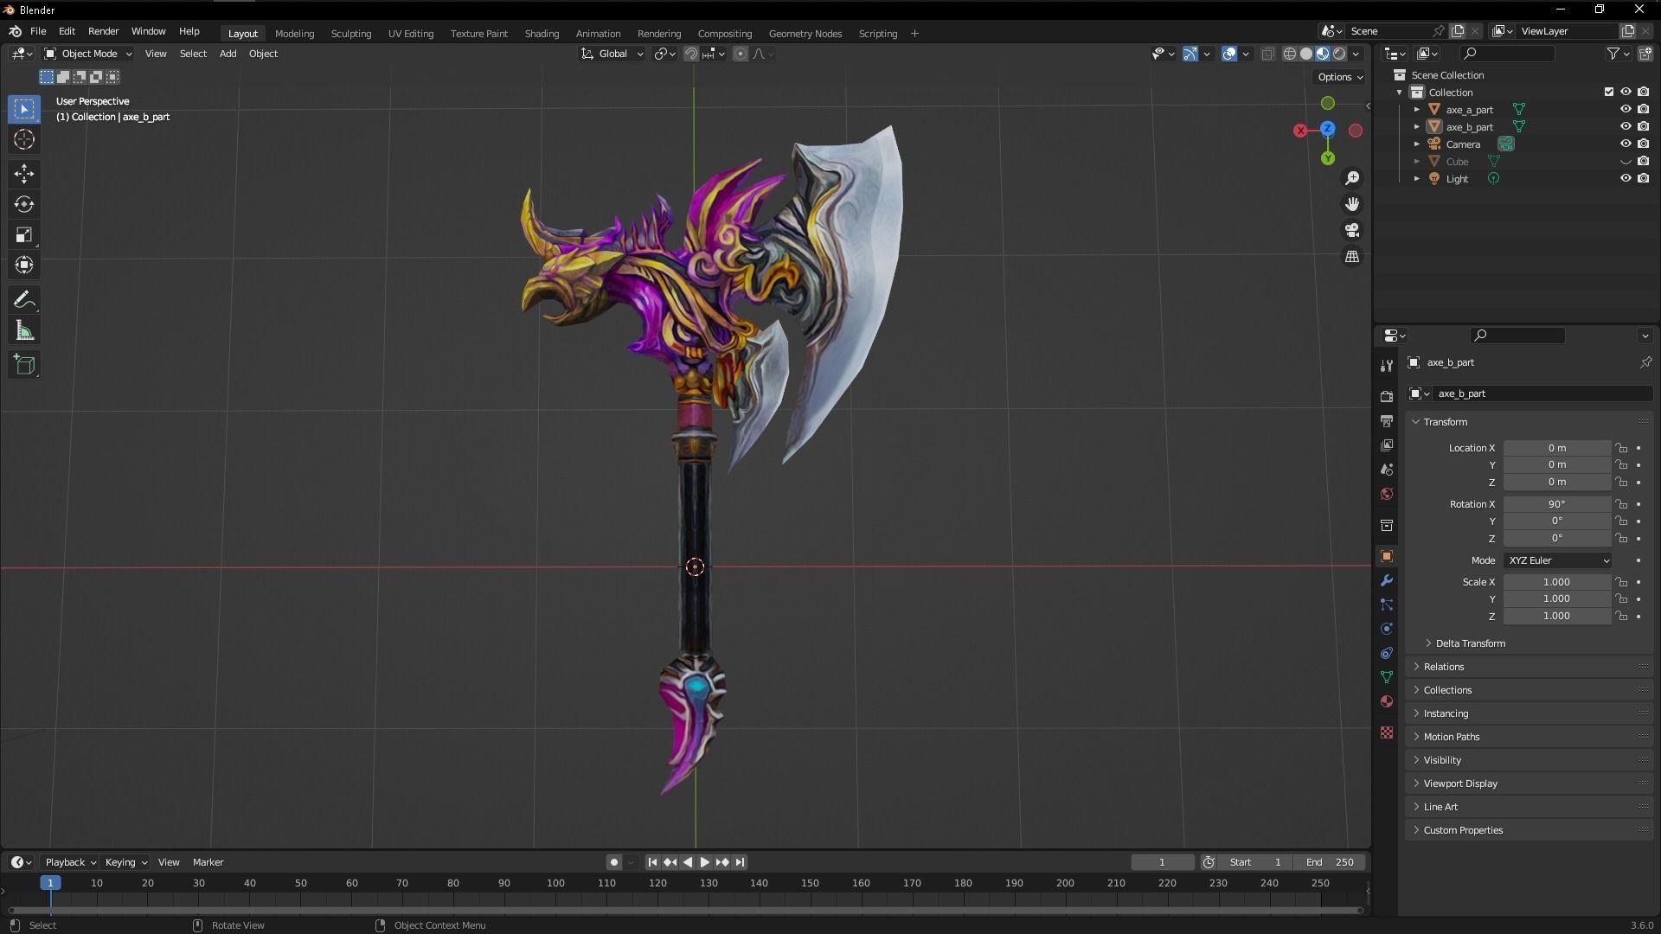
Task: Switch perspective/orthographic grid icon
Action: pos(1352,257)
